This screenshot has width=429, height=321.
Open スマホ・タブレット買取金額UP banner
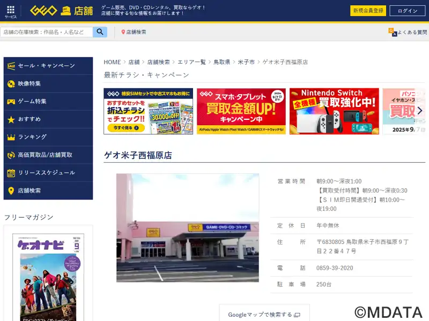[x=241, y=111]
